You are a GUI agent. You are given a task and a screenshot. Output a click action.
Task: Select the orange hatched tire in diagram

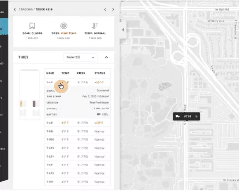tap(21, 104)
